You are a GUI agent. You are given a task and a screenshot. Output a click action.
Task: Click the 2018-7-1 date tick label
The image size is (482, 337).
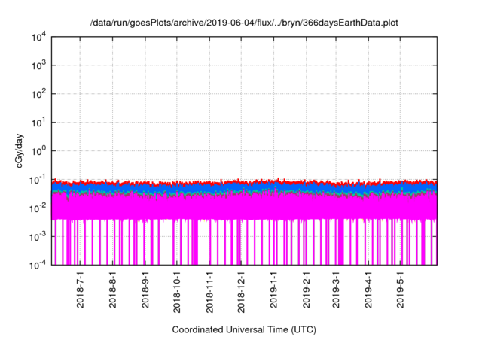click(x=81, y=289)
